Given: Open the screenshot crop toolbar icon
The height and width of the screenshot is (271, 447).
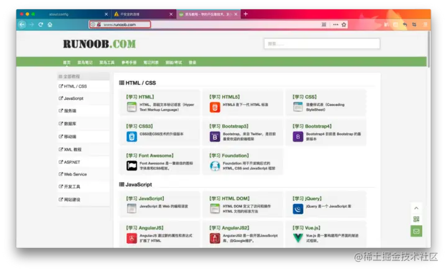Looking at the screenshot, I should point(414,24).
